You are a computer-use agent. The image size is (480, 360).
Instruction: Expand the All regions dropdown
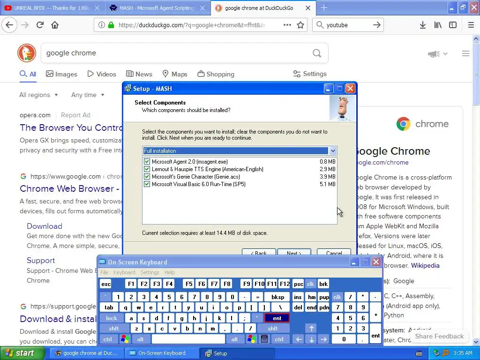(38, 95)
